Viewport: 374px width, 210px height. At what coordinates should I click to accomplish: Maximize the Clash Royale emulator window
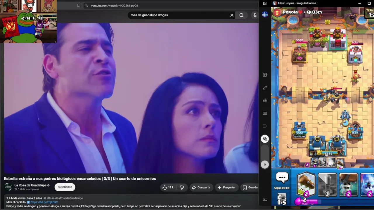(x=369, y=3)
